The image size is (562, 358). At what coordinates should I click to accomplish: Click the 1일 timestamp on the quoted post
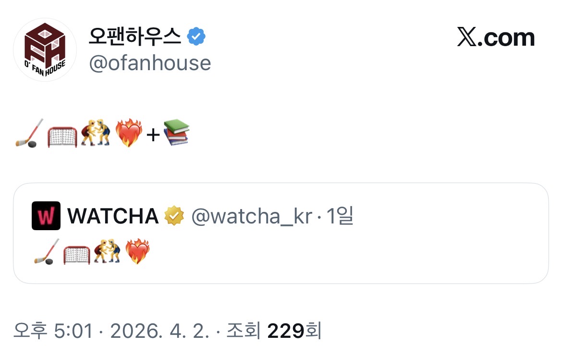click(340, 217)
